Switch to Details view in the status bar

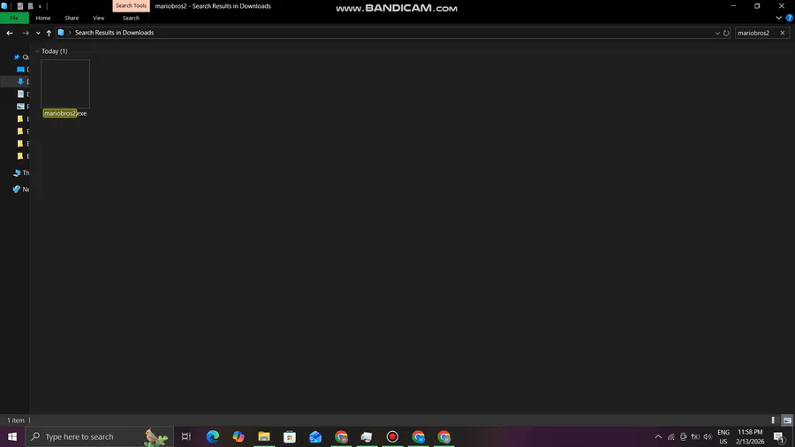coord(775,420)
